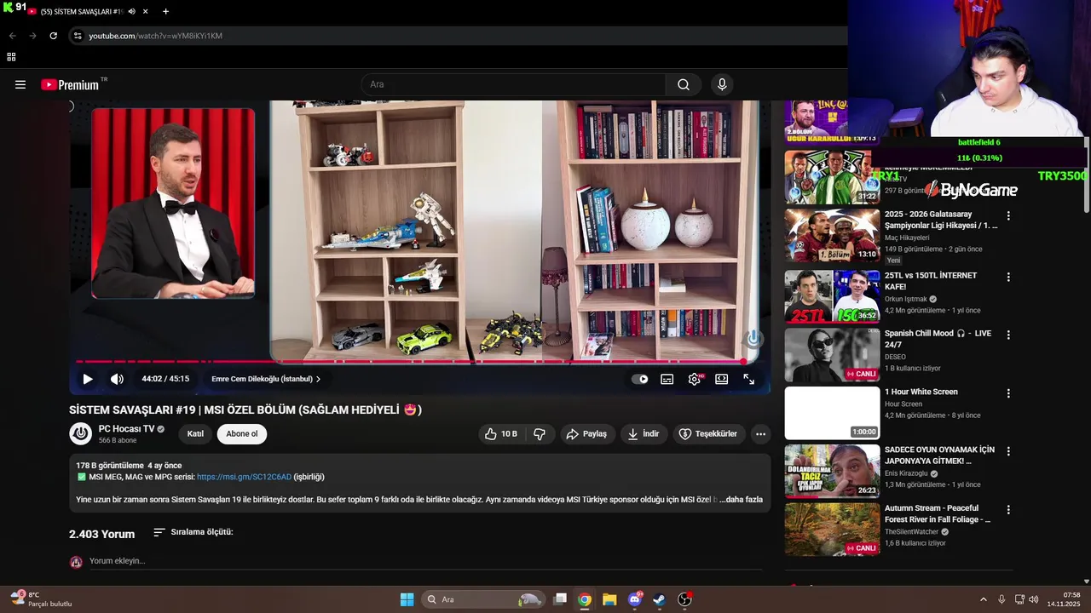Open options for JAPONYA'YA GİTMEK video
The height and width of the screenshot is (613, 1091).
pos(1008,451)
